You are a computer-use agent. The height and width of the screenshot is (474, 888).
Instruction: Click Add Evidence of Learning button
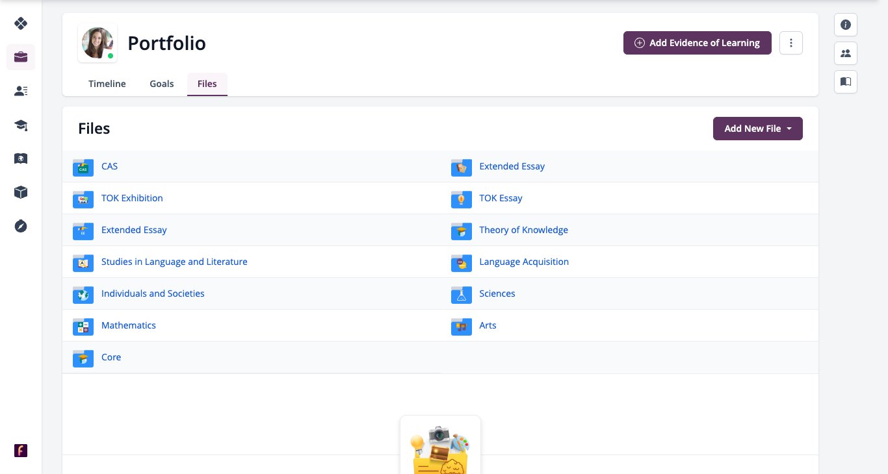point(698,43)
